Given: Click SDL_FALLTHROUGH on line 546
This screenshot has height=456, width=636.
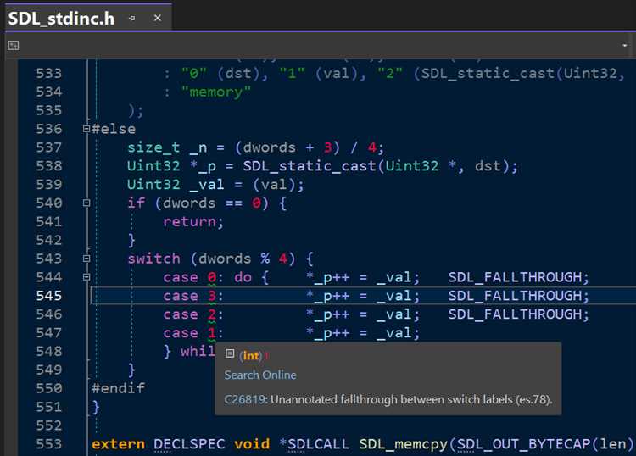Looking at the screenshot, I should [x=515, y=314].
